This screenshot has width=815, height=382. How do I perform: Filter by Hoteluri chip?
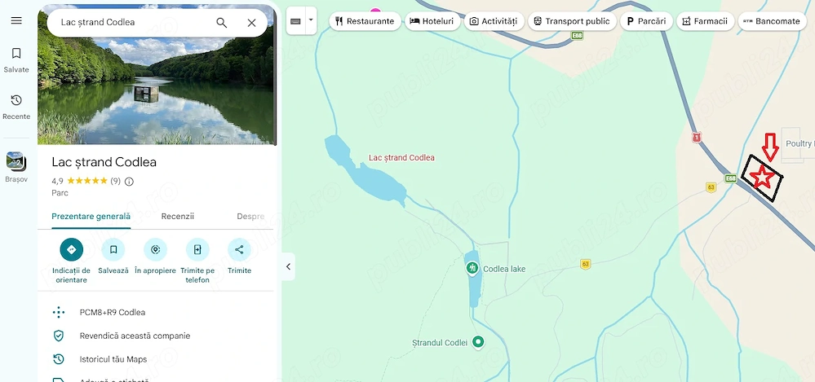coord(432,21)
